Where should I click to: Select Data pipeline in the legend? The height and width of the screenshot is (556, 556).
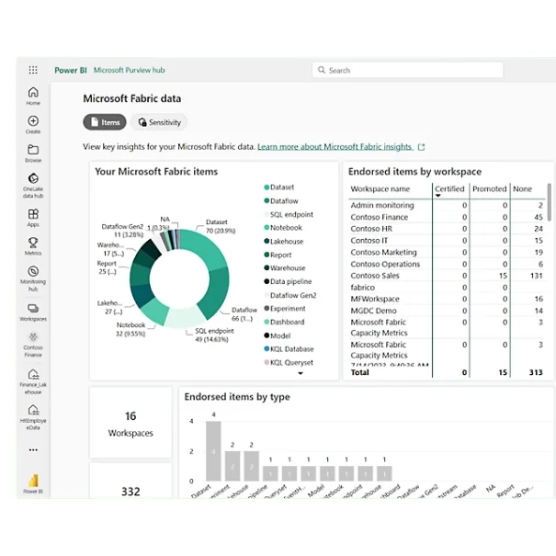(x=288, y=281)
